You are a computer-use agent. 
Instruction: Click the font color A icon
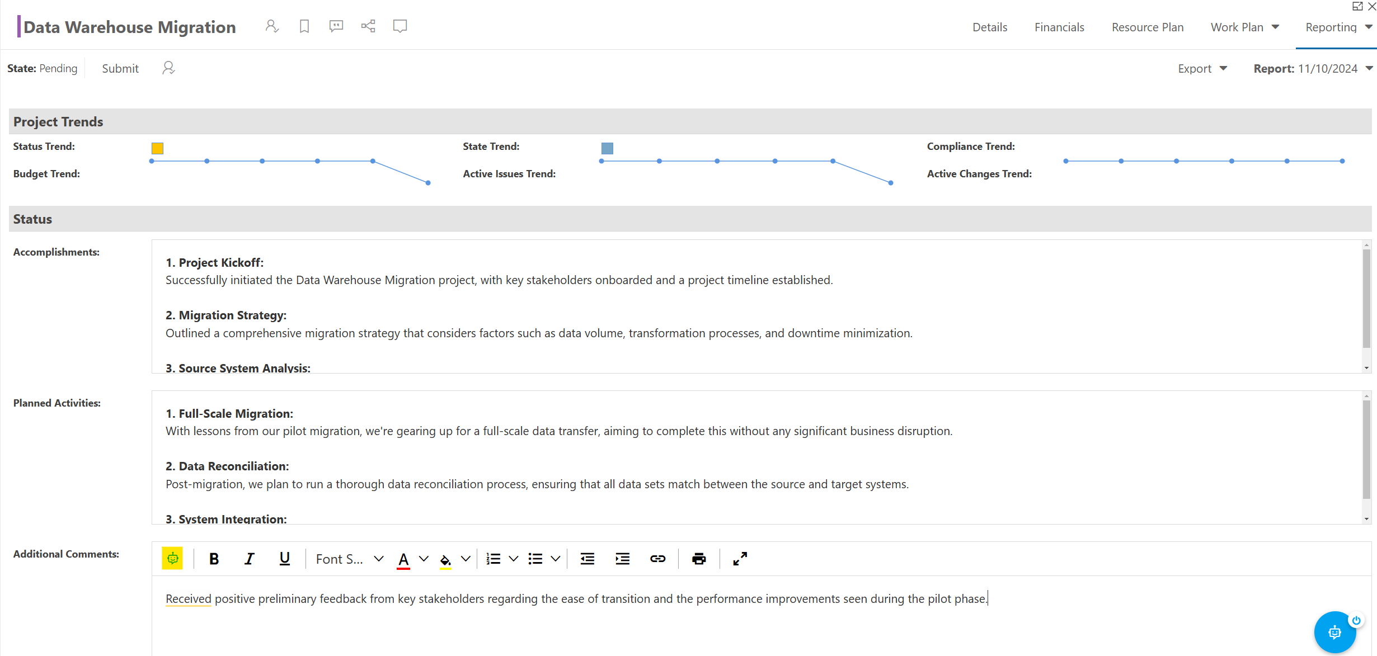coord(403,559)
